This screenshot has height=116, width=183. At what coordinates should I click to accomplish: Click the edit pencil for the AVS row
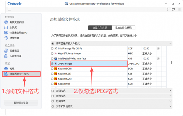158,58
